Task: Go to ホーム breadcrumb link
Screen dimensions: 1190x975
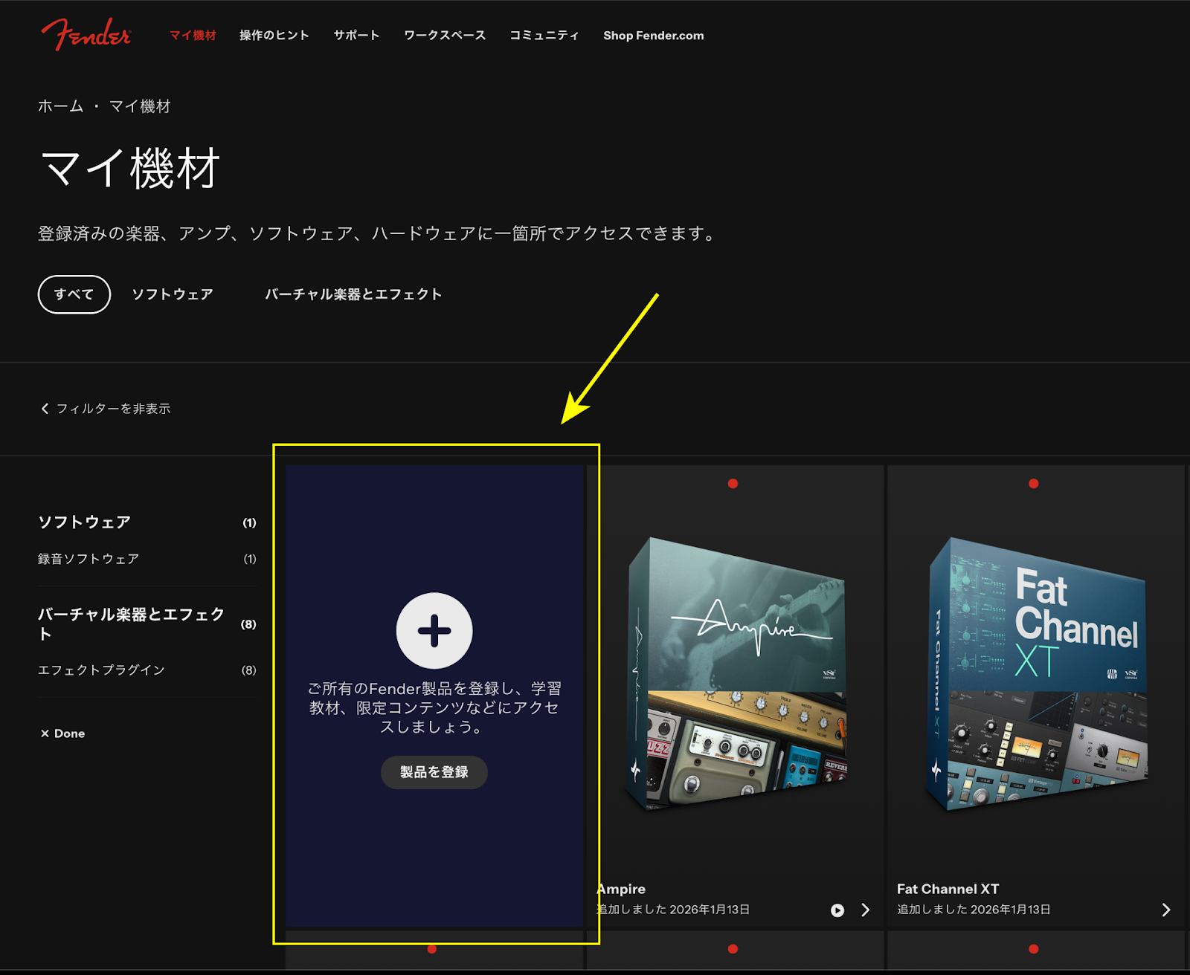Action: pyautogui.click(x=60, y=106)
